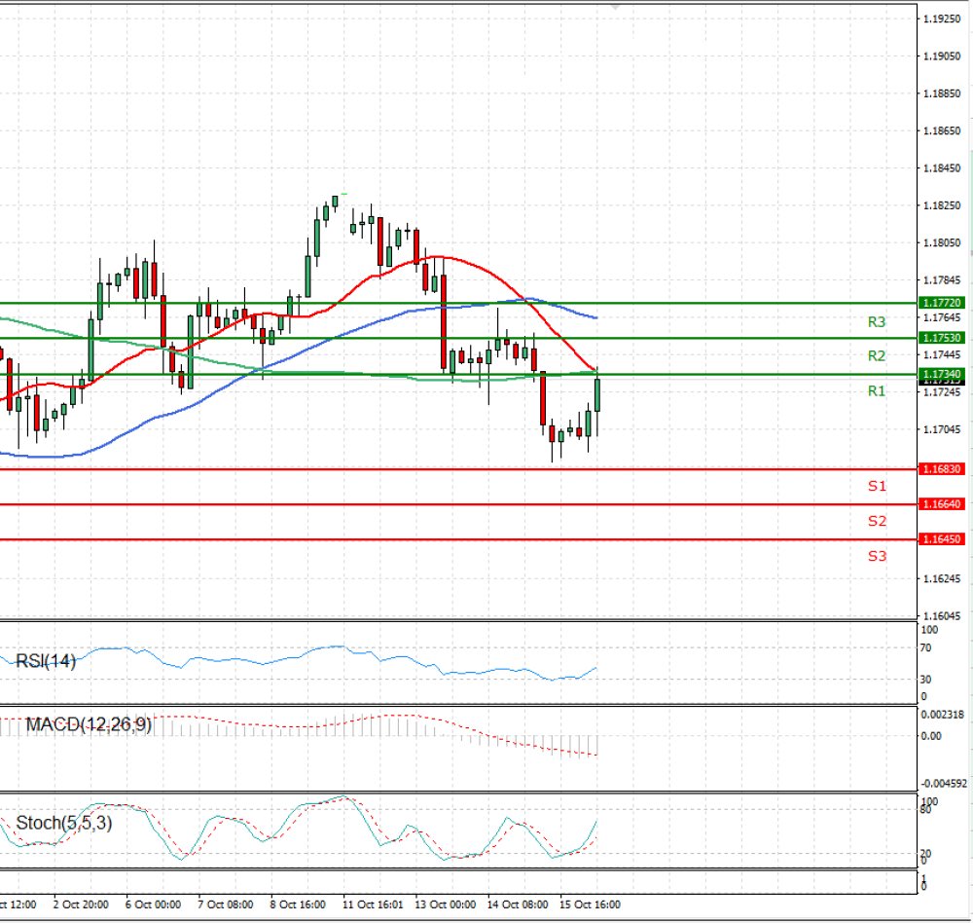Image resolution: width=973 pixels, height=923 pixels.
Task: Click the 1.17340 price tag
Action: tap(941, 374)
